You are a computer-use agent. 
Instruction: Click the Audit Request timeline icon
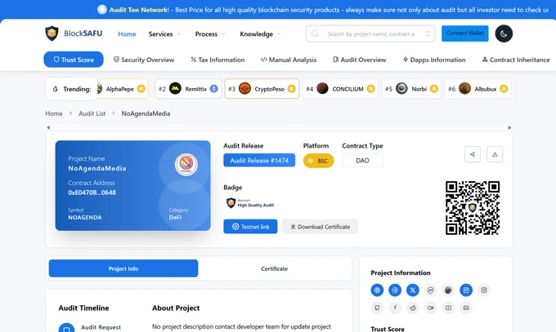coord(66,327)
